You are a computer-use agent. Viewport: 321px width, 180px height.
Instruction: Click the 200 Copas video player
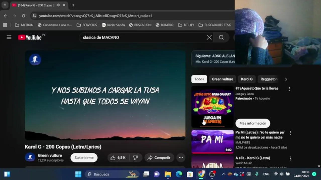click(105, 95)
